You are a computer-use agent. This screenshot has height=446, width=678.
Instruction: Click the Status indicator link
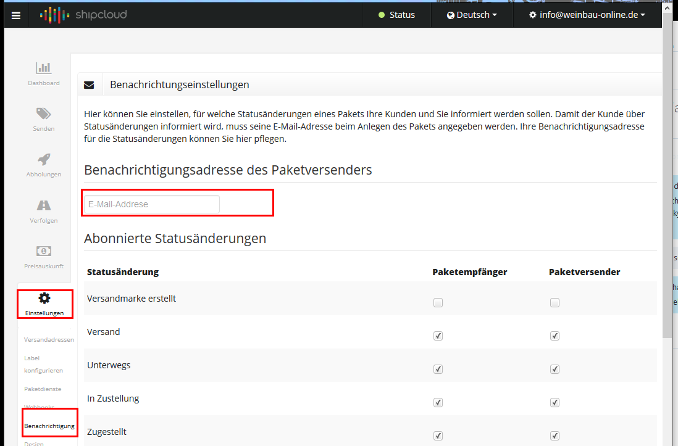click(396, 15)
